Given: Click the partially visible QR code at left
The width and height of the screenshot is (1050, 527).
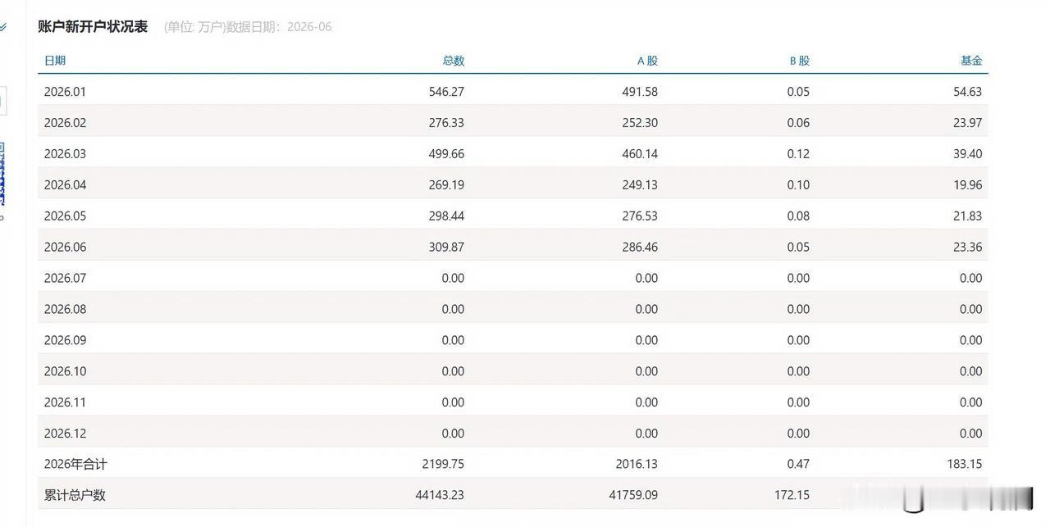Looking at the screenshot, I should coord(2,174).
